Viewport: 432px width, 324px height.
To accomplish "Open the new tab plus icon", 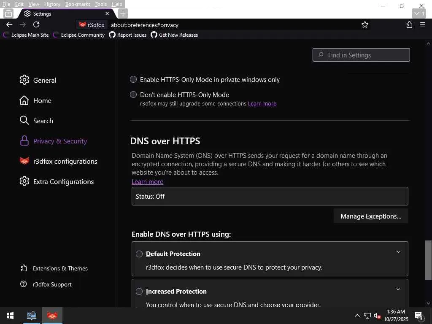I will pos(123,13).
